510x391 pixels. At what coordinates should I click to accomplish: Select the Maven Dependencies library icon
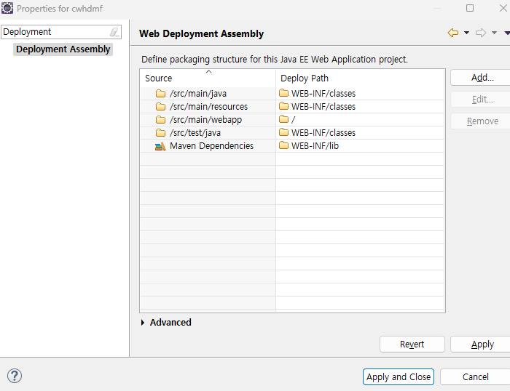pos(160,146)
